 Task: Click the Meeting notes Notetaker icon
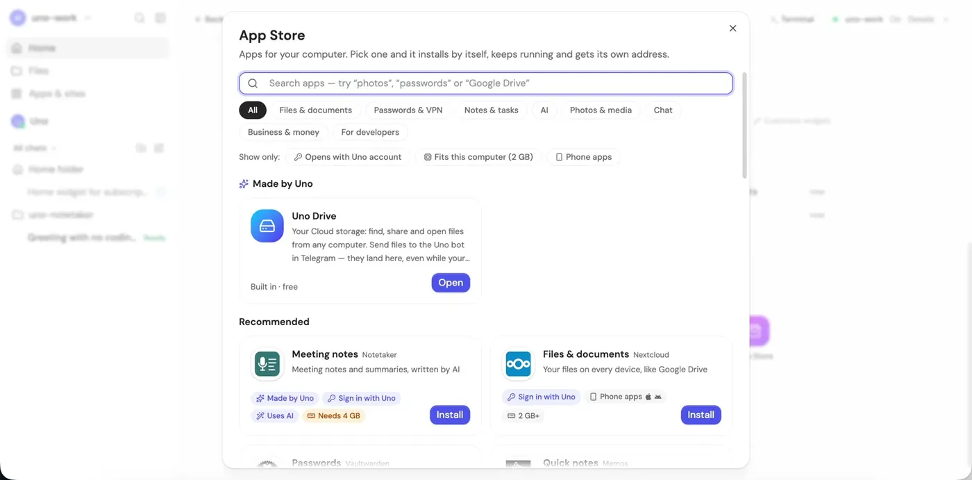click(x=267, y=364)
